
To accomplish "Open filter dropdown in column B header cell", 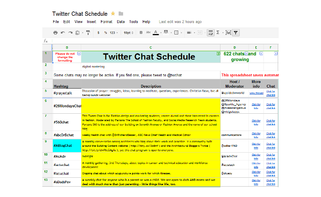I will click(79, 54).
